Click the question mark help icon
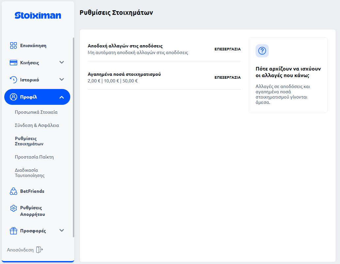This screenshot has height=264, width=340. pyautogui.click(x=262, y=51)
